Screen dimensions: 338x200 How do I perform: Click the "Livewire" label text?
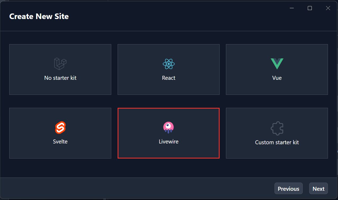tap(168, 142)
